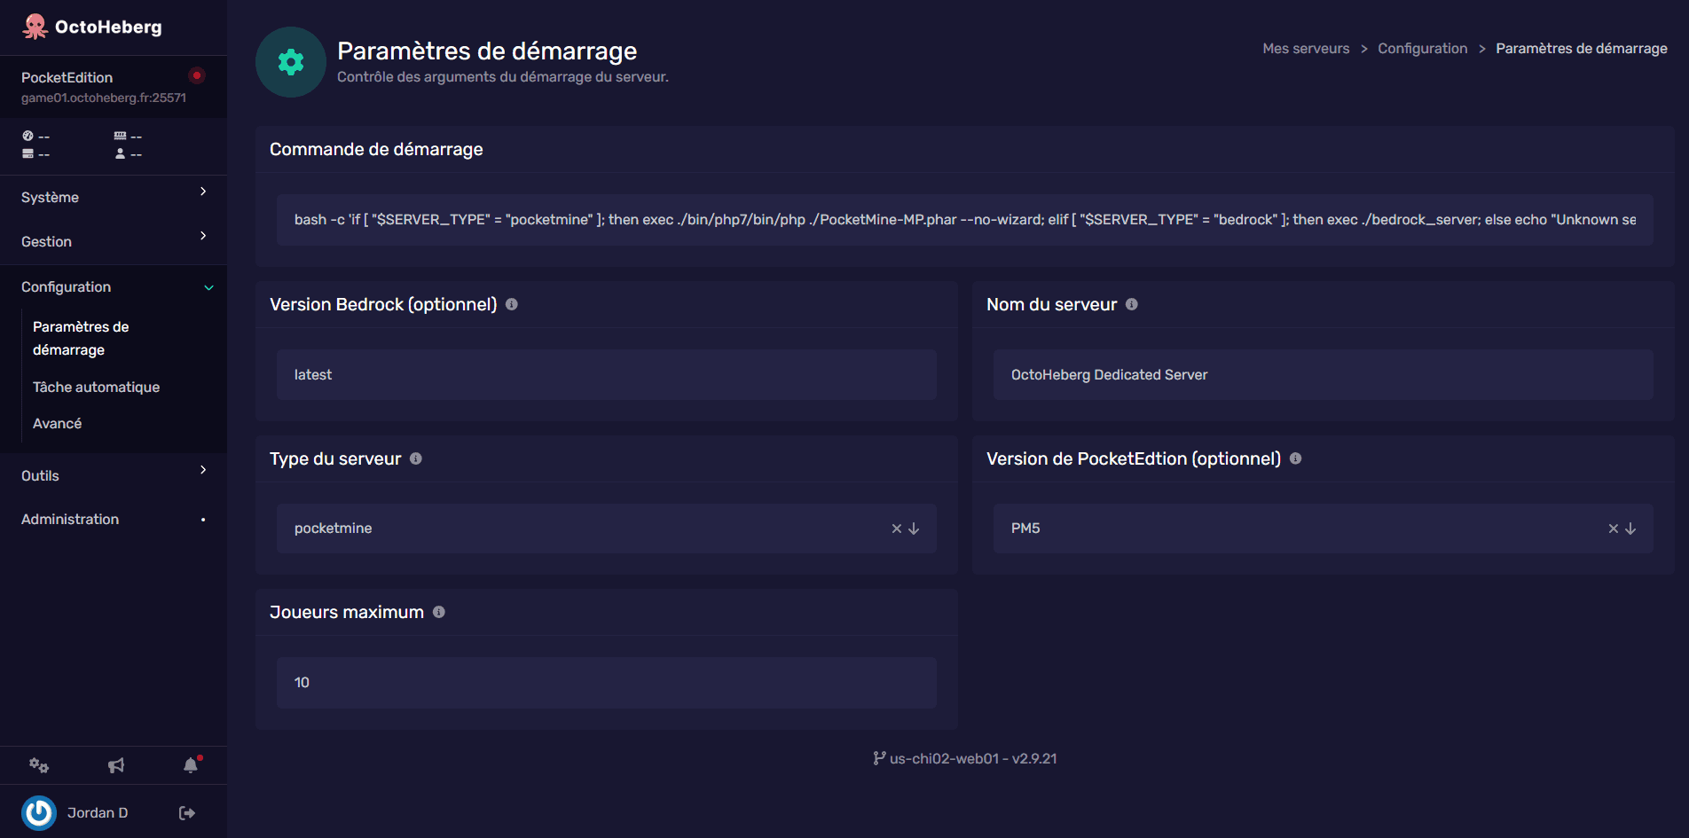1689x838 pixels.
Task: Select Avancé submenu item
Action: (x=57, y=424)
